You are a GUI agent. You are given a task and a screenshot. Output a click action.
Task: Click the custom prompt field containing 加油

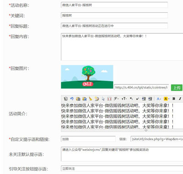click(88, 139)
